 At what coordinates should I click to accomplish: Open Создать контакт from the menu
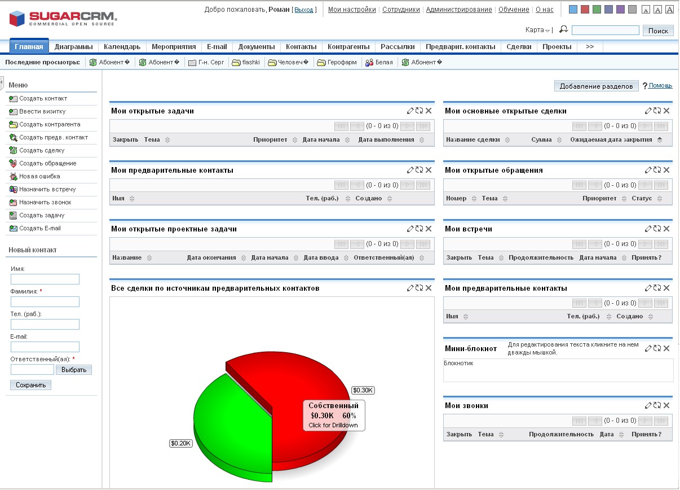click(x=43, y=98)
